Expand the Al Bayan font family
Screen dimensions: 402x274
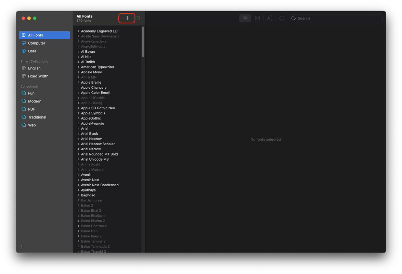coord(78,52)
